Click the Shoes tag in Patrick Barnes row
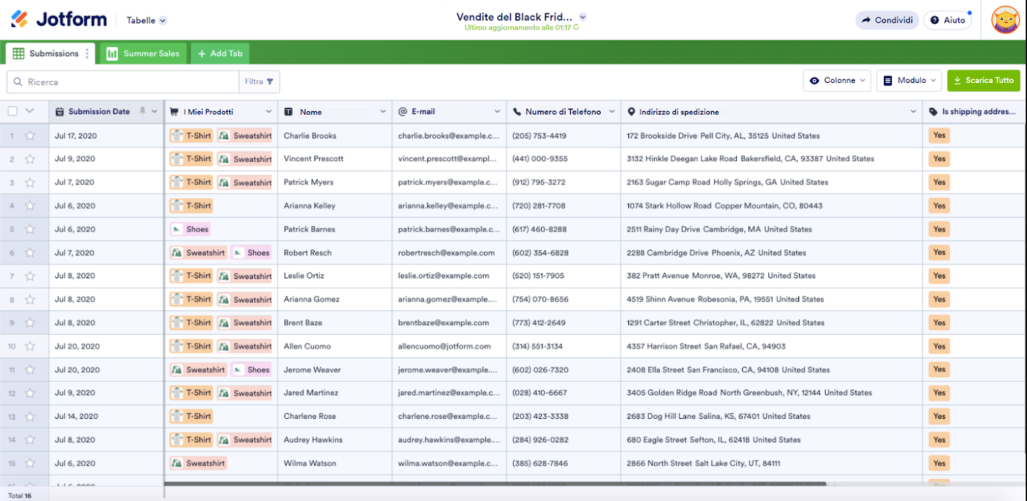Screen dimensions: 1027x501 (191, 230)
